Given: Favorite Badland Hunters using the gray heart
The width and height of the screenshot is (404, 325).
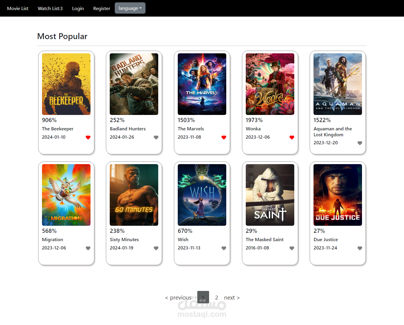Looking at the screenshot, I should pos(156,137).
